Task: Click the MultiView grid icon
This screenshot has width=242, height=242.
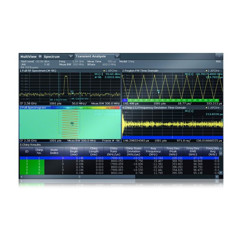Action: pyautogui.click(x=40, y=56)
